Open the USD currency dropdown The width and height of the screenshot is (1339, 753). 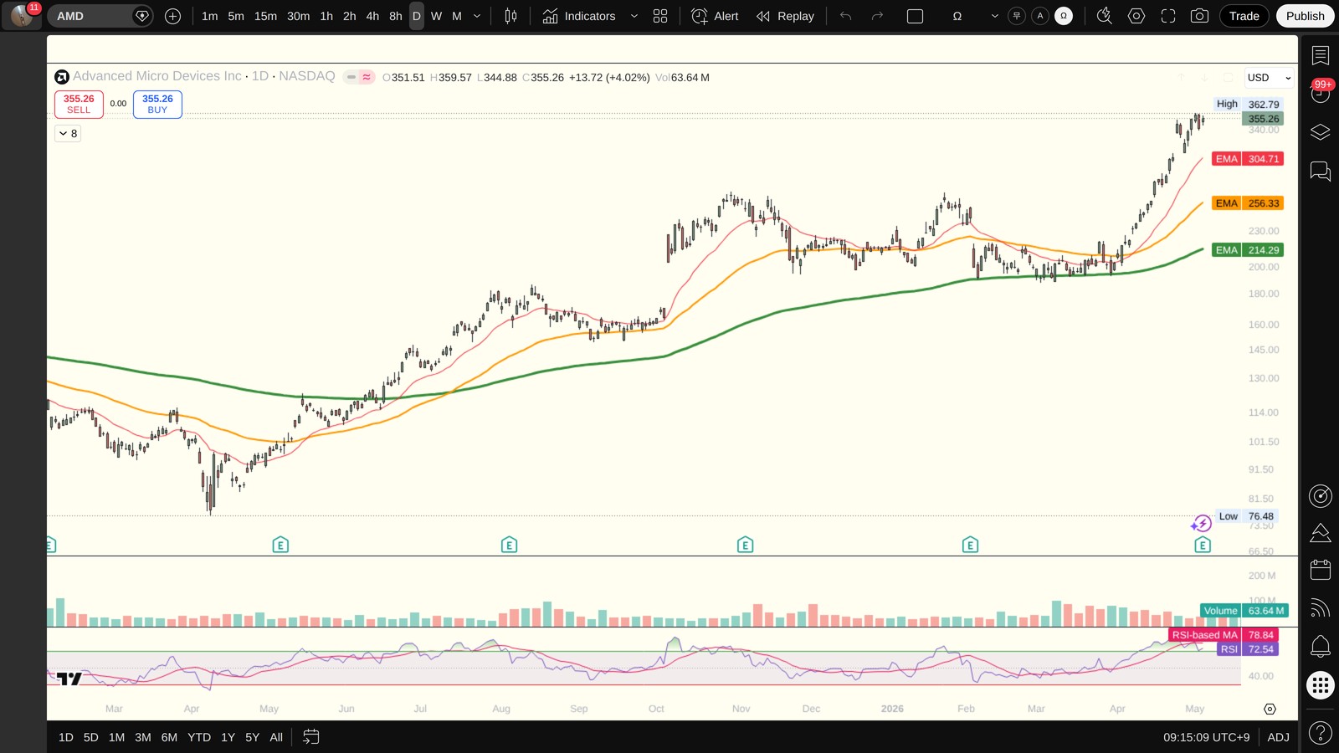pos(1269,78)
